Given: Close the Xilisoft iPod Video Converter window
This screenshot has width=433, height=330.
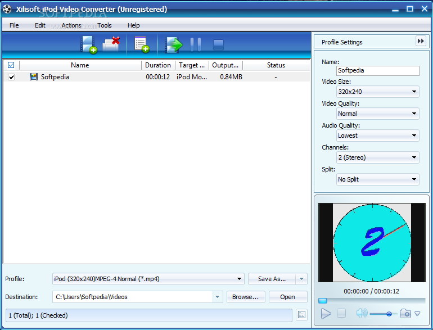Looking at the screenshot, I should click(425, 9).
